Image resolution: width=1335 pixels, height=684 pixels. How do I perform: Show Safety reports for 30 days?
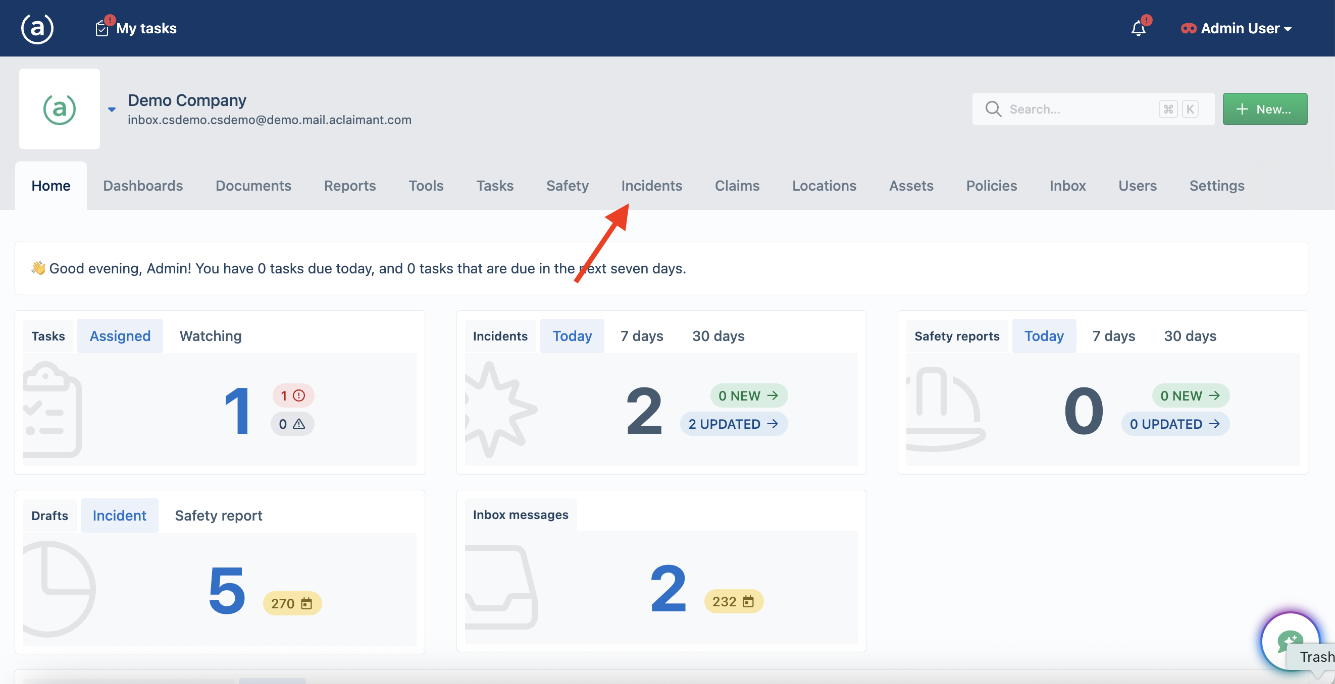pos(1190,335)
